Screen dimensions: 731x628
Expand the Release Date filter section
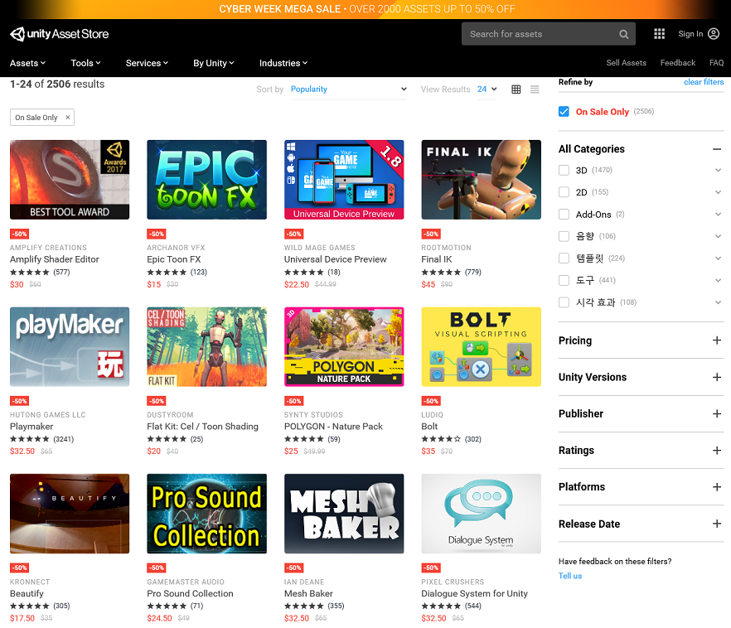(x=717, y=524)
